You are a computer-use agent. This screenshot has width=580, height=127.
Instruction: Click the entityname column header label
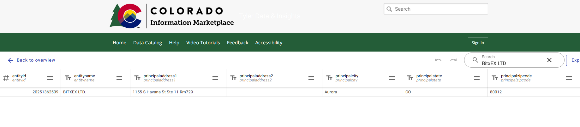(85, 76)
